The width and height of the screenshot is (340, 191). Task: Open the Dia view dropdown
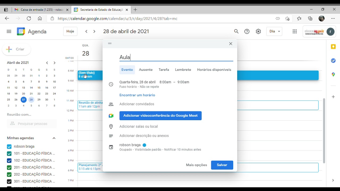click(274, 31)
